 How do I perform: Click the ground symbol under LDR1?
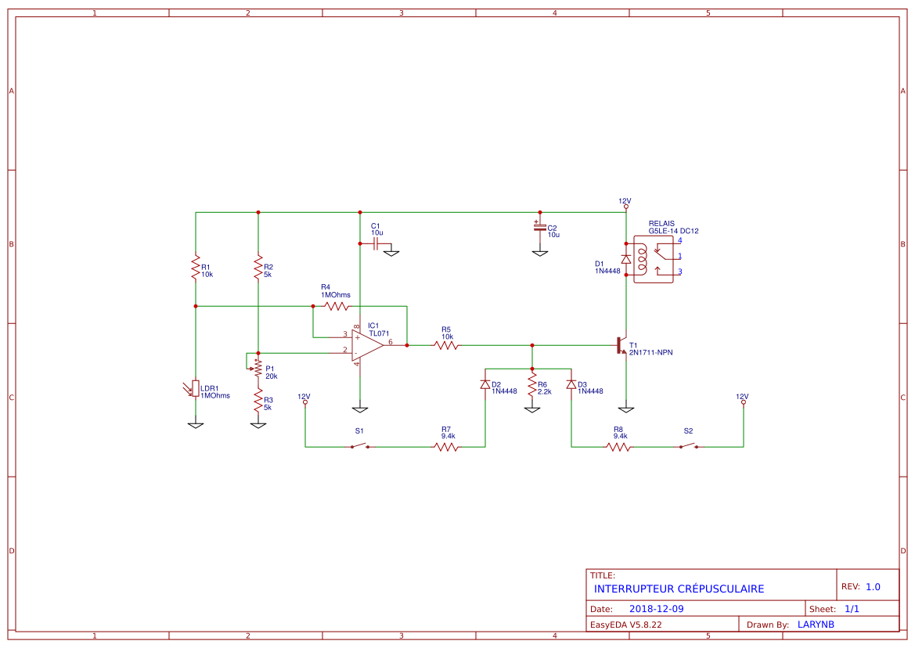pyautogui.click(x=196, y=425)
